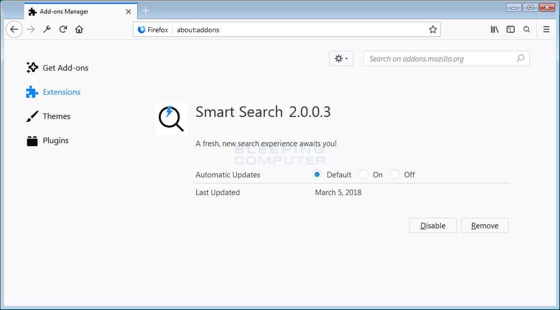This screenshot has width=560, height=310.
Task: Turn automatic updates On
Action: tap(363, 174)
